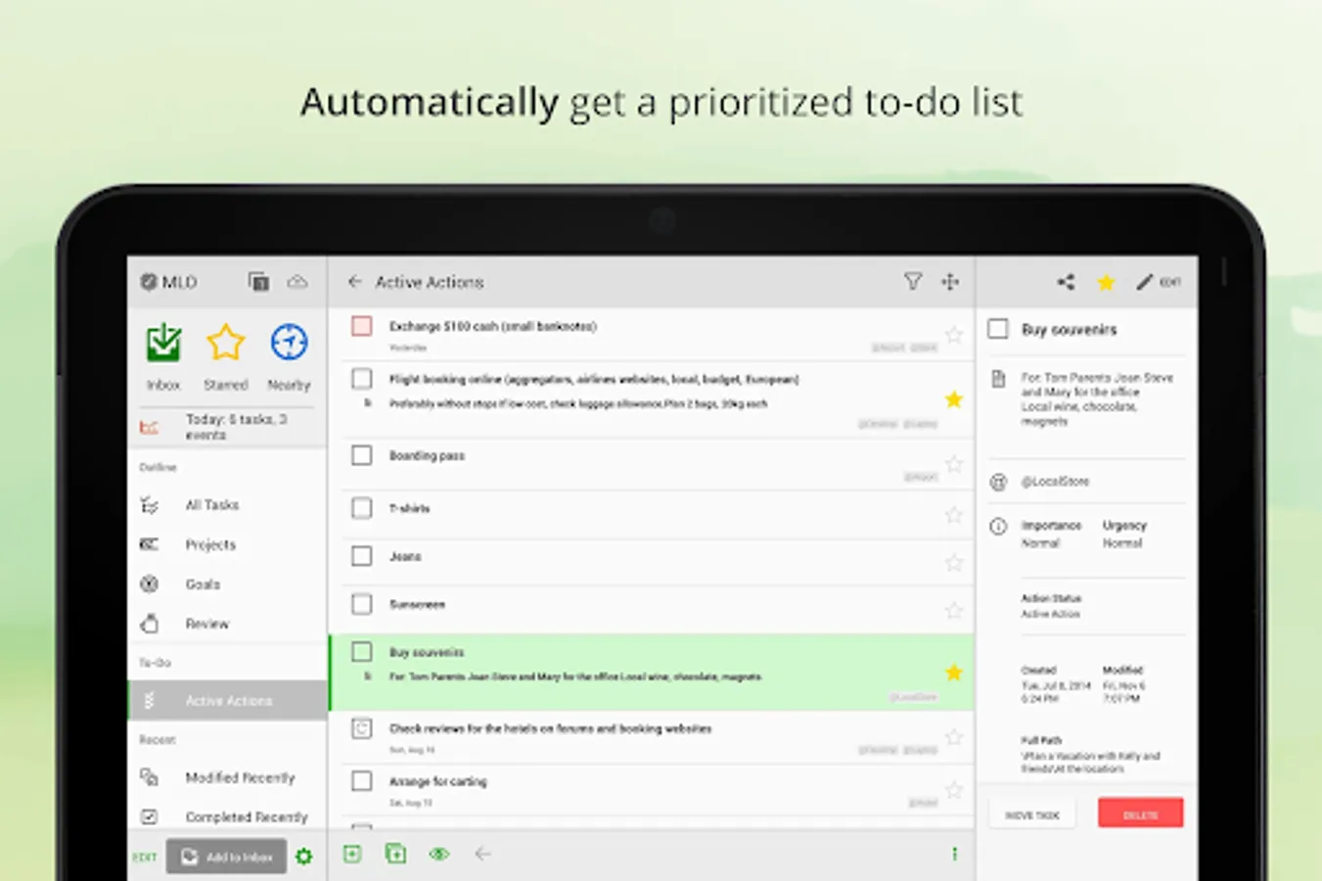The height and width of the screenshot is (881, 1322).
Task: Tick the Buy souvenirs checkbox in the details panel
Action: point(998,329)
